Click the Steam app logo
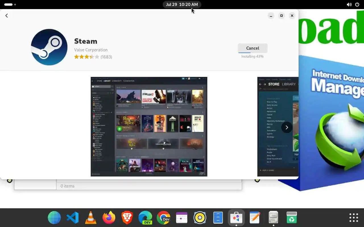The height and width of the screenshot is (227, 364). 49,47
